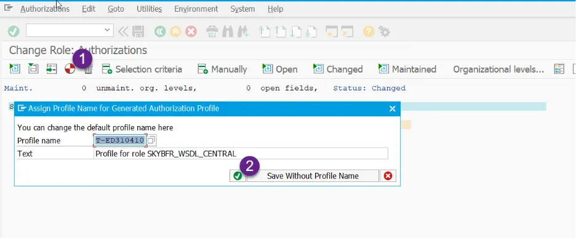Click the Create New Session icon
Image resolution: width=576 pixels, height=238 pixels.
click(332, 31)
